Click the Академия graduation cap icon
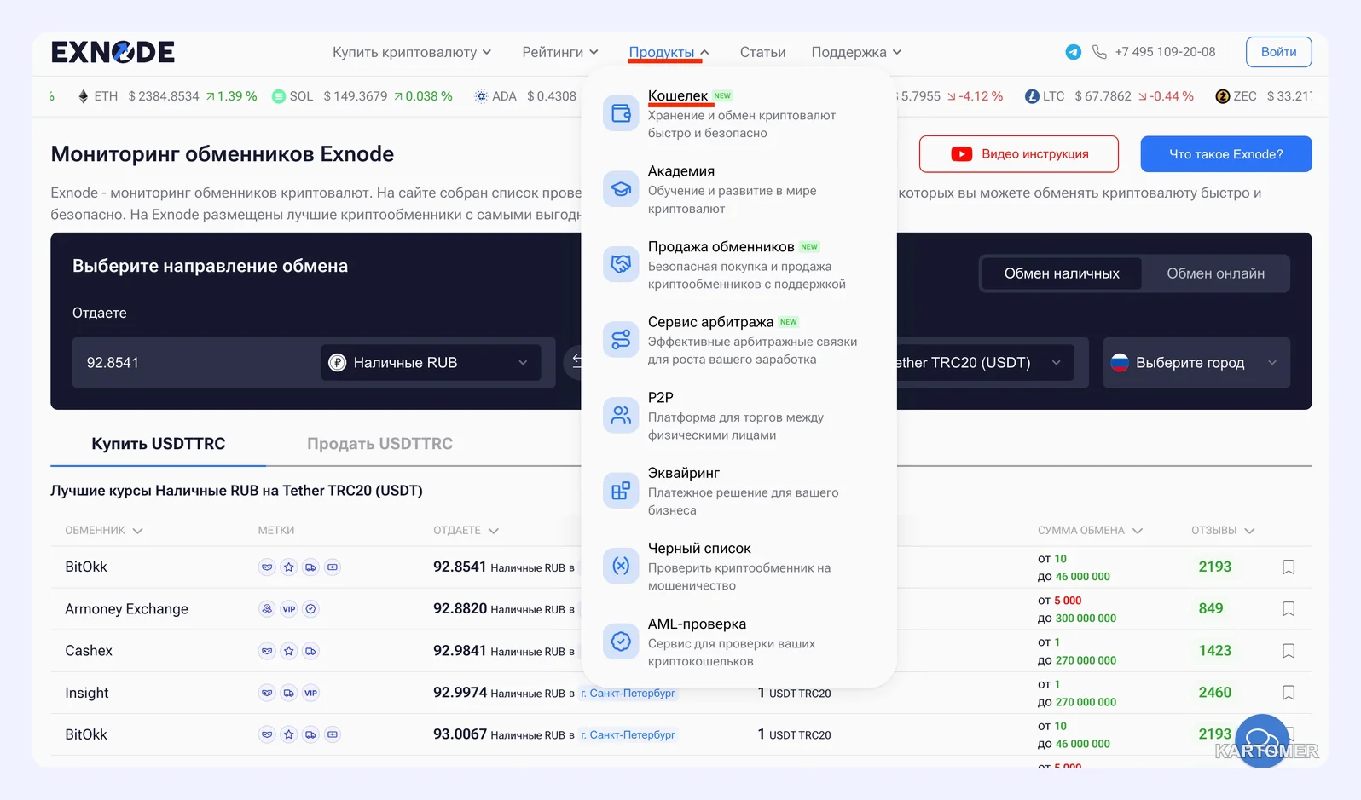This screenshot has width=1361, height=800. [621, 189]
